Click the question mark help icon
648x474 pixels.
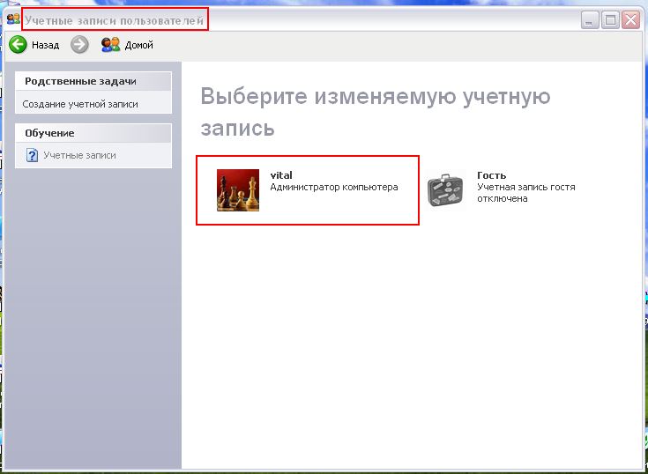[33, 155]
